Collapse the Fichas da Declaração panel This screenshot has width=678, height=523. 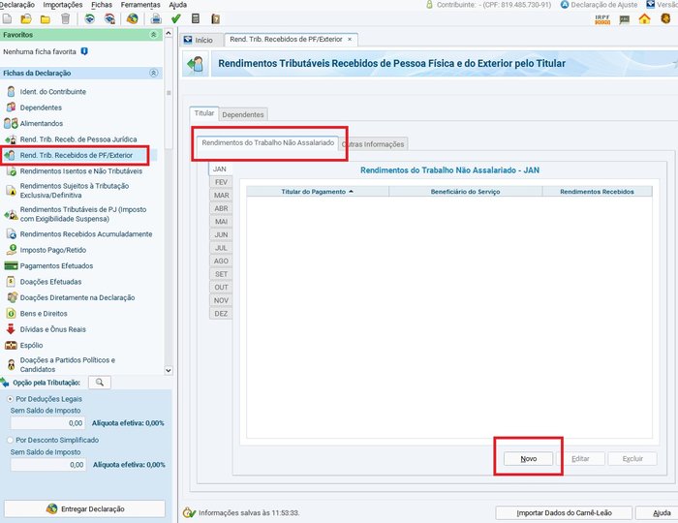tap(153, 73)
